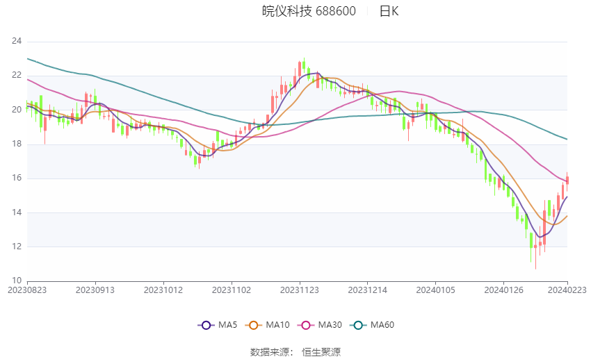Click y-axis value label 24
The height and width of the screenshot is (359, 591).
point(17,41)
